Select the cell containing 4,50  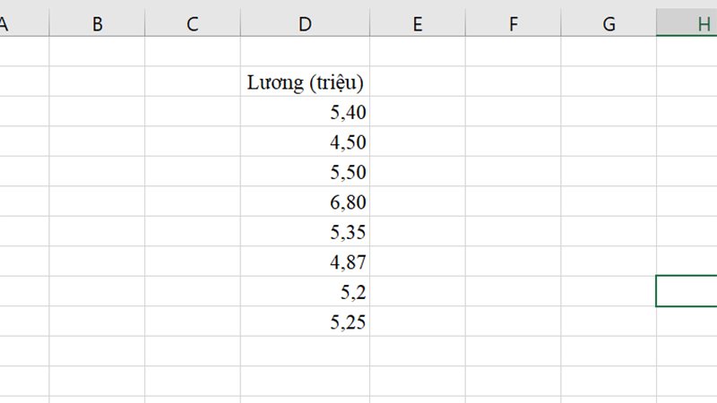tap(305, 141)
